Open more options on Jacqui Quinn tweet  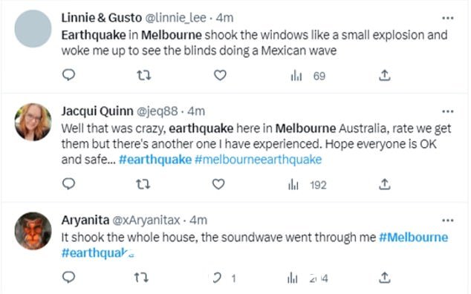pyautogui.click(x=447, y=111)
